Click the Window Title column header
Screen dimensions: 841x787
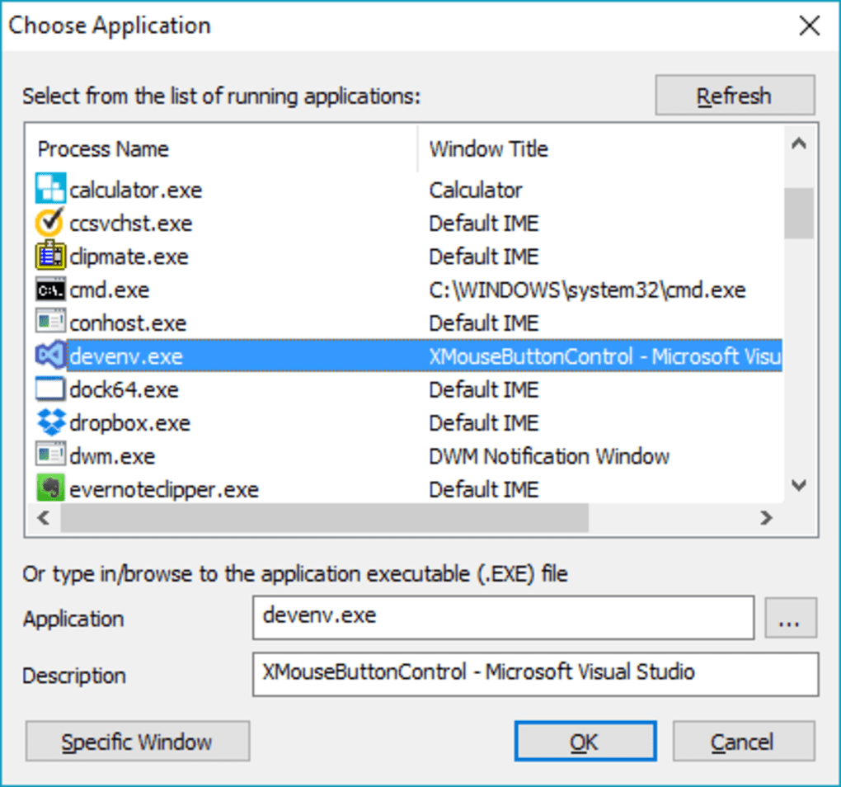(488, 148)
